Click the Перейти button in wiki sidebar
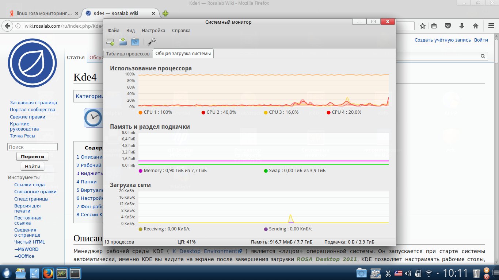This screenshot has width=499, height=280. click(x=33, y=156)
